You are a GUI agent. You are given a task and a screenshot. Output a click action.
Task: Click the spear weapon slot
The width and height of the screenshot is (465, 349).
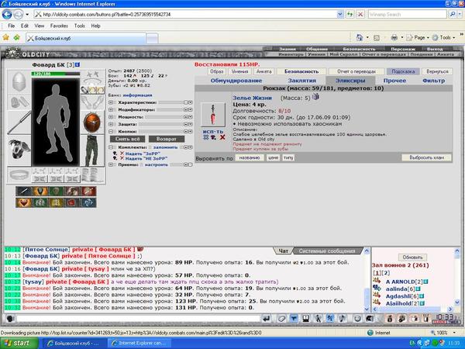19,122
